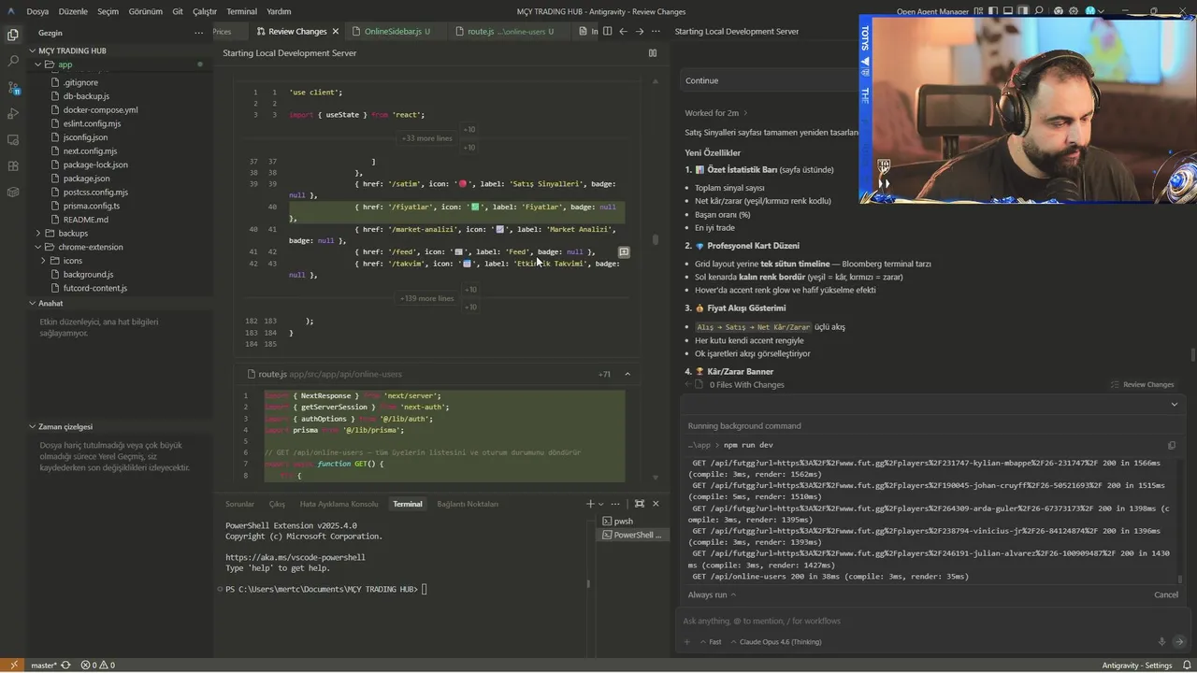Screen dimensions: 1197x673
Task: Open the Düzenle menu
Action: [71, 11]
